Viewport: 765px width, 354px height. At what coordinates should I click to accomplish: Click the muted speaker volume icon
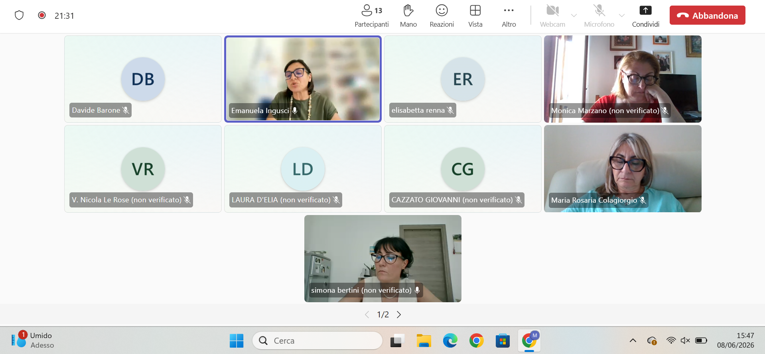point(685,340)
